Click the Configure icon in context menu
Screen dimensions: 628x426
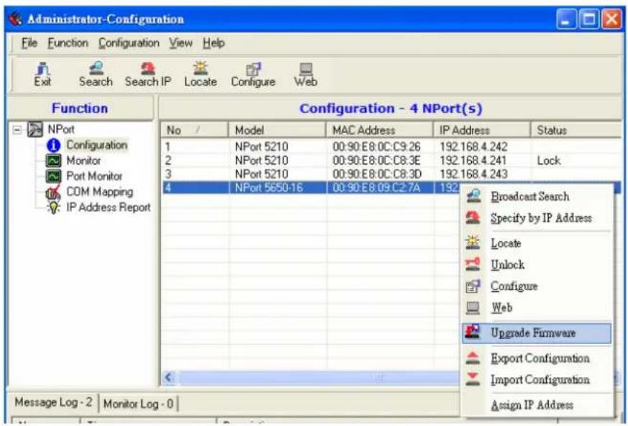[473, 286]
